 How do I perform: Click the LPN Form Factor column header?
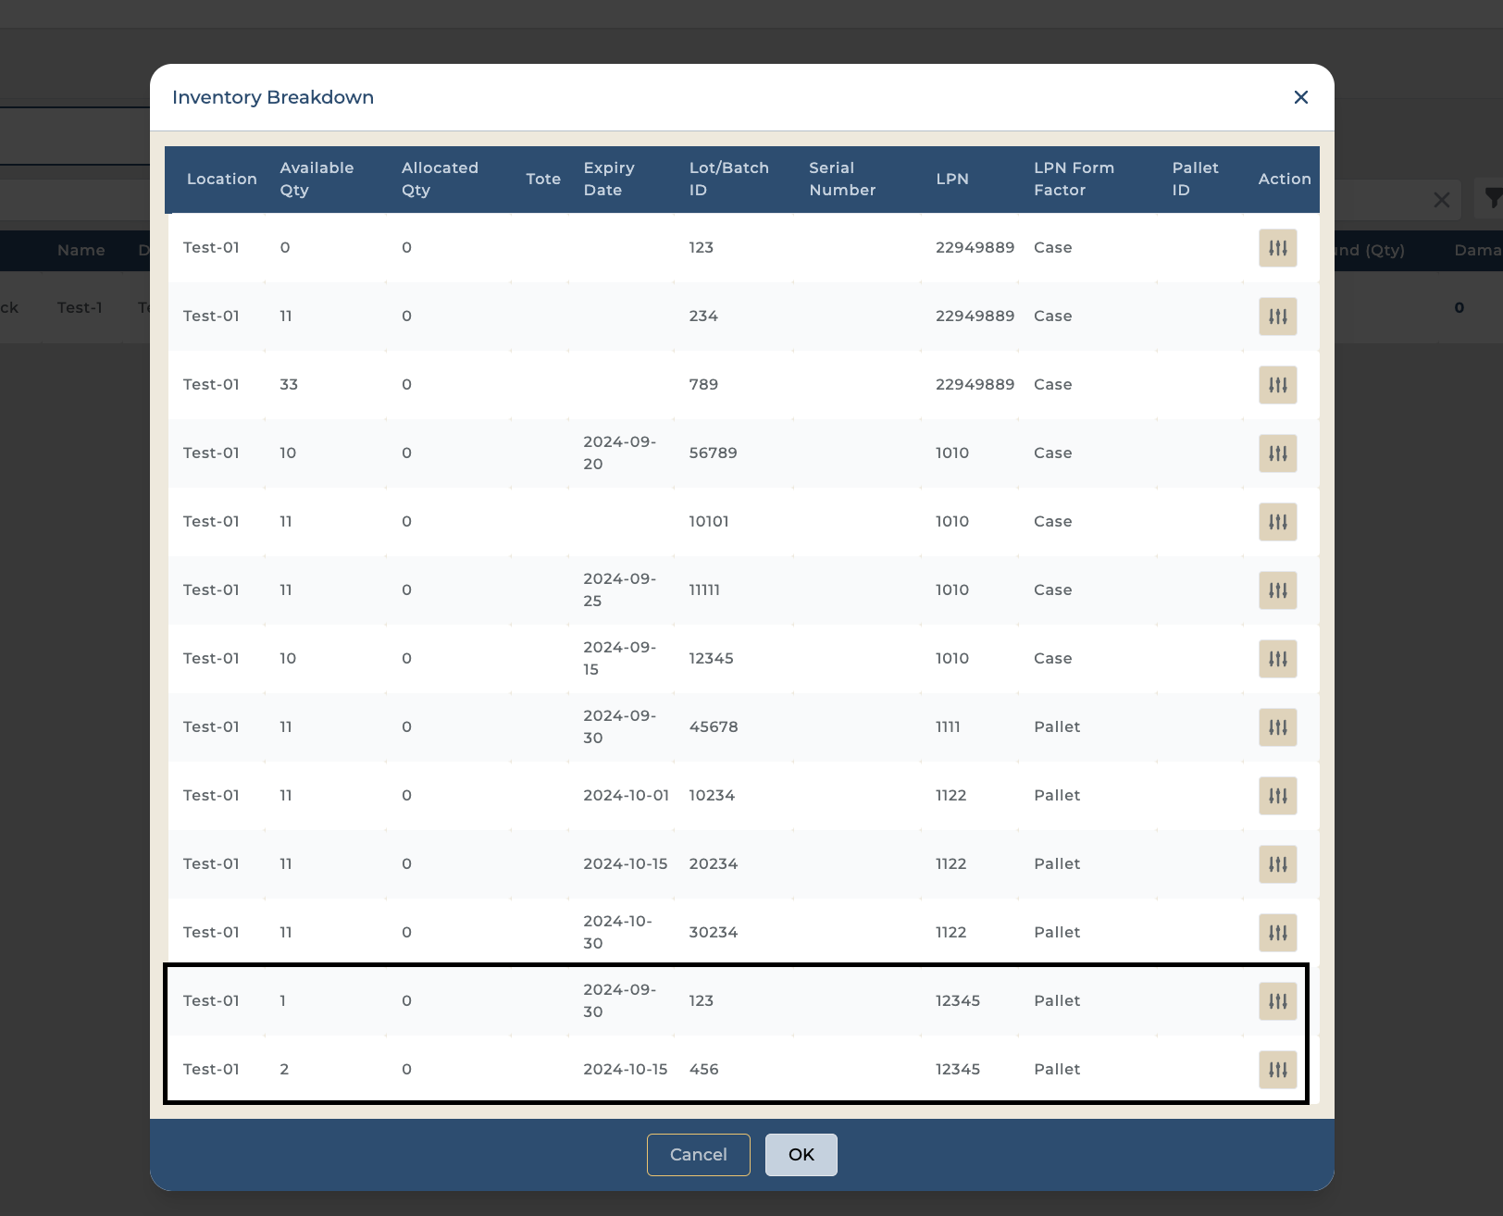1074,180
